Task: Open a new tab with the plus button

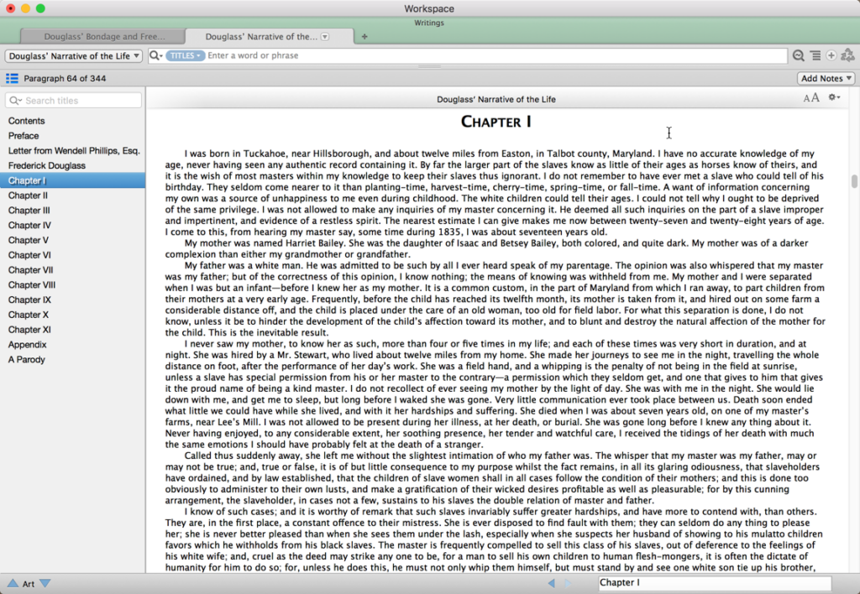Action: [x=364, y=36]
